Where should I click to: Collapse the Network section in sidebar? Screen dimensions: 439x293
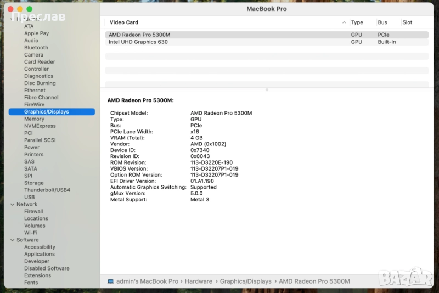coord(12,204)
